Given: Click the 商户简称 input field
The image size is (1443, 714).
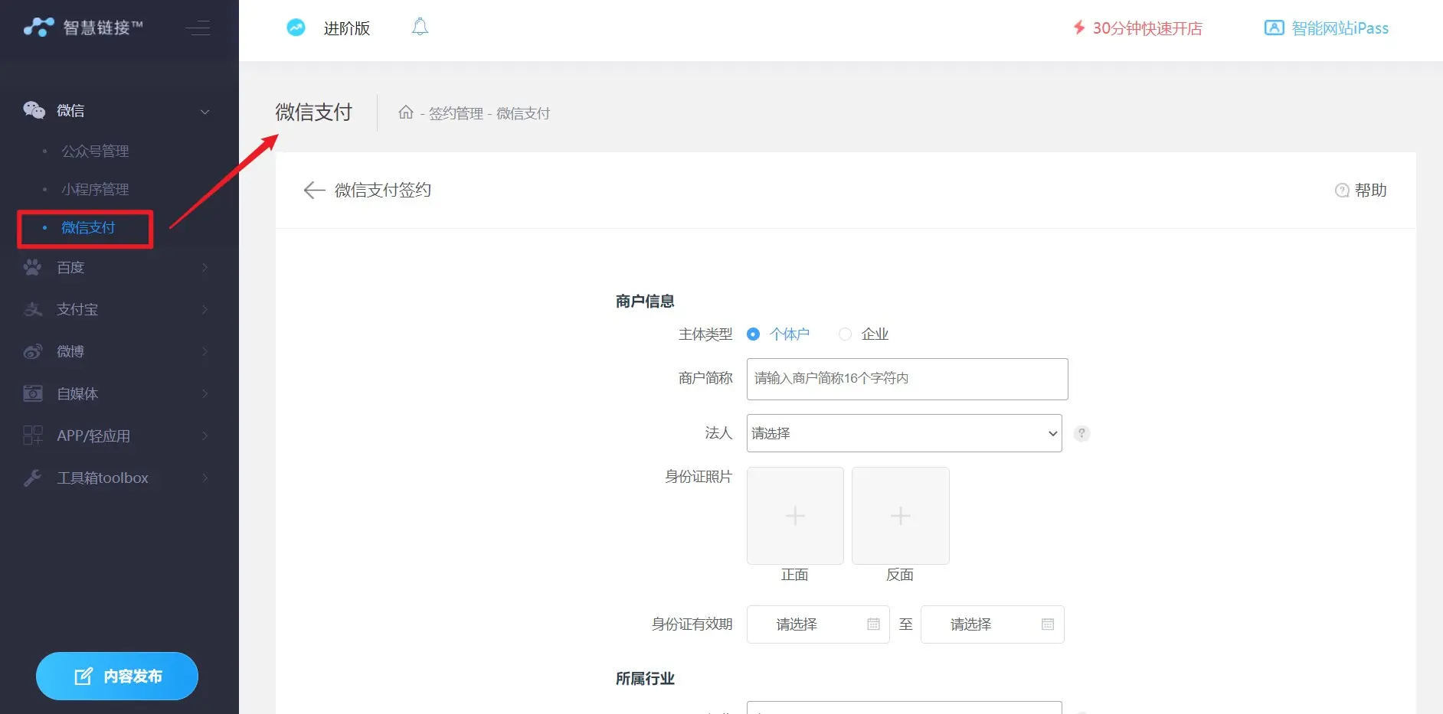Looking at the screenshot, I should pos(907,379).
